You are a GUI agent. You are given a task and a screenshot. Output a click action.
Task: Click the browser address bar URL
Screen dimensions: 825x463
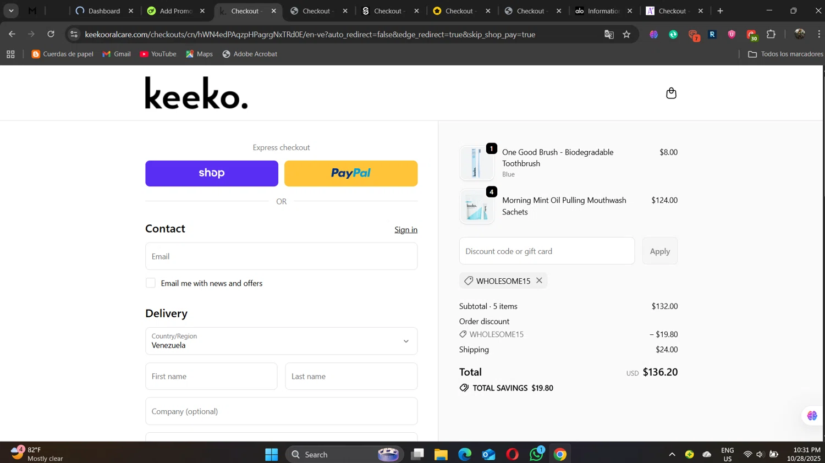pyautogui.click(x=310, y=35)
